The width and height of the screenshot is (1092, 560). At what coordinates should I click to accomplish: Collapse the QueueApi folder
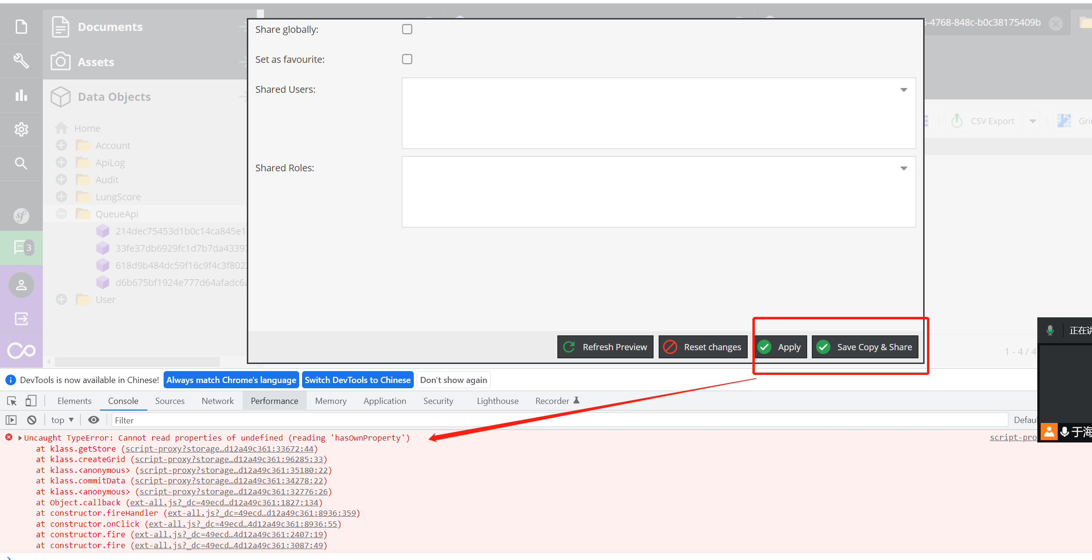(61, 214)
